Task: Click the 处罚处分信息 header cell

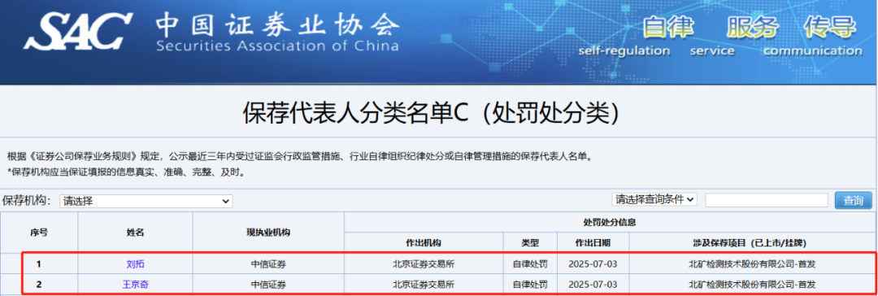Action: [609, 222]
